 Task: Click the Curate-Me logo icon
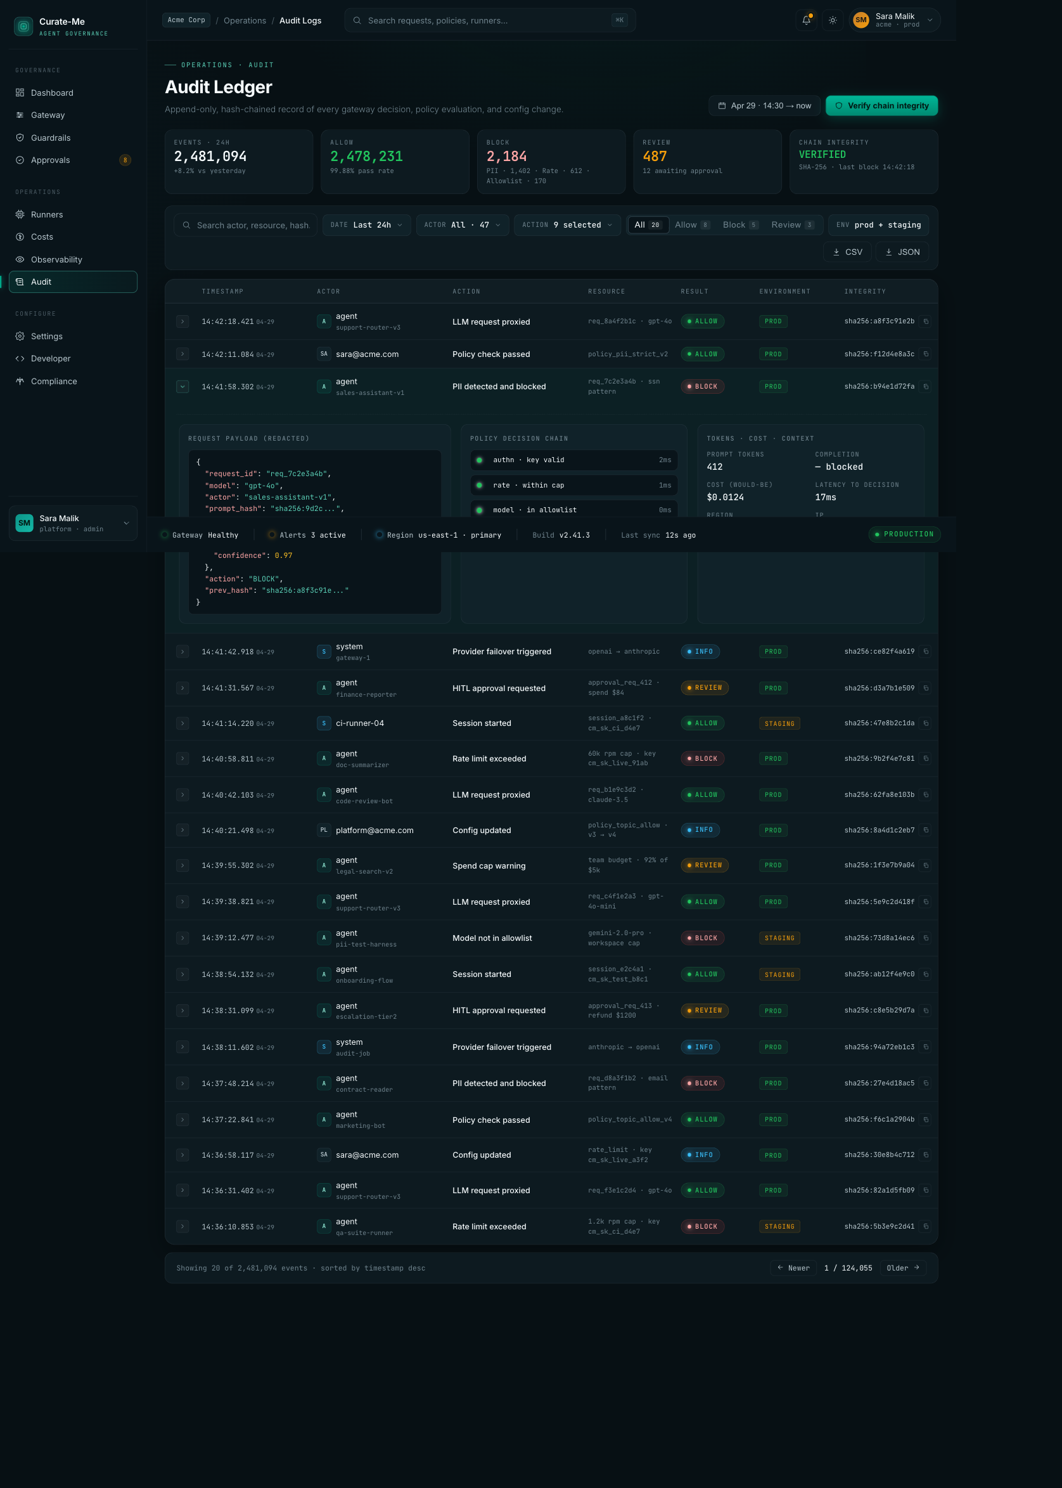click(23, 26)
